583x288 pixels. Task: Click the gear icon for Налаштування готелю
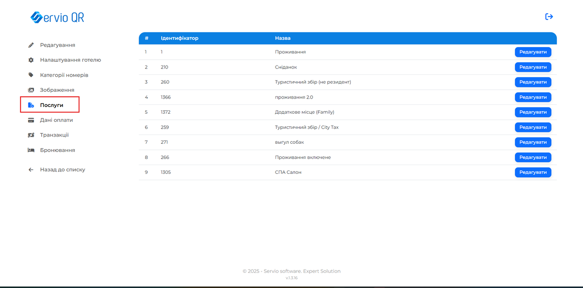tap(31, 60)
